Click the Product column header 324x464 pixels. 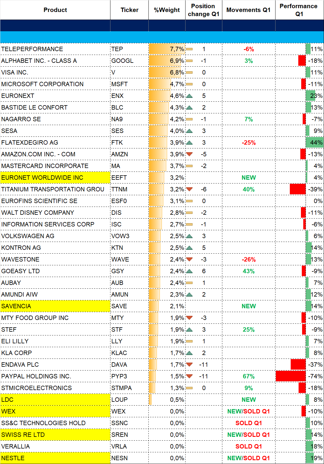pyautogui.click(x=55, y=10)
